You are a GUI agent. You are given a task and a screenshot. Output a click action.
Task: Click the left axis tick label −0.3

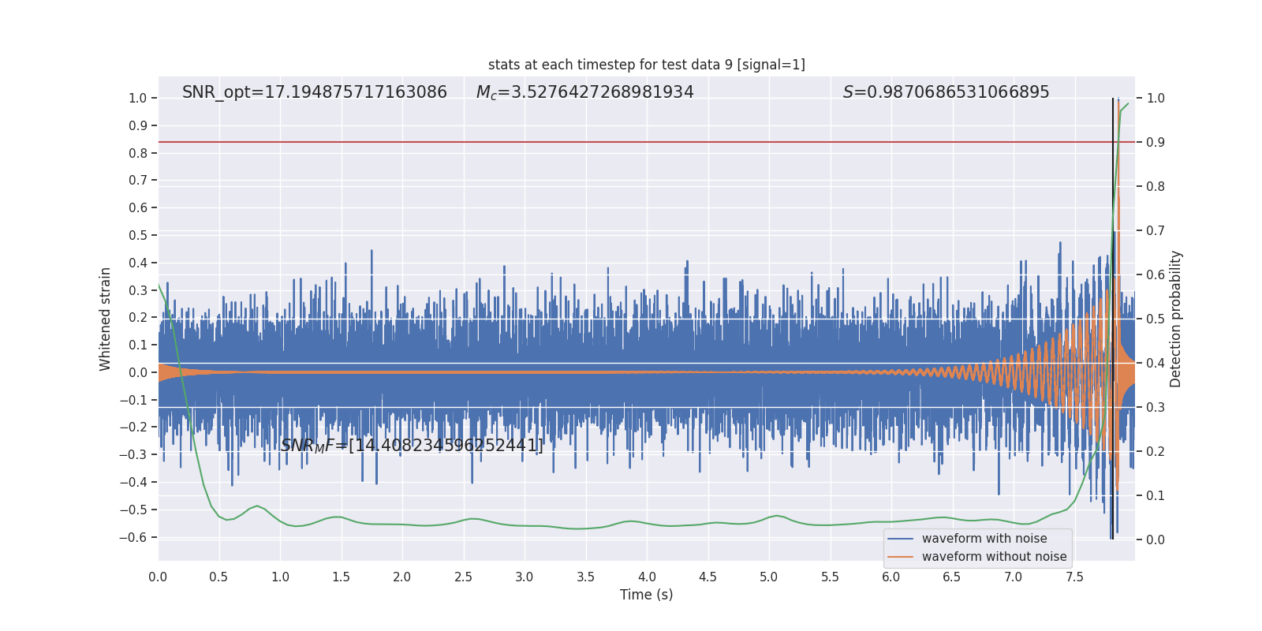pos(133,455)
